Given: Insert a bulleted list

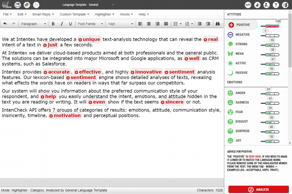Looking at the screenshot, I should pos(175,24).
